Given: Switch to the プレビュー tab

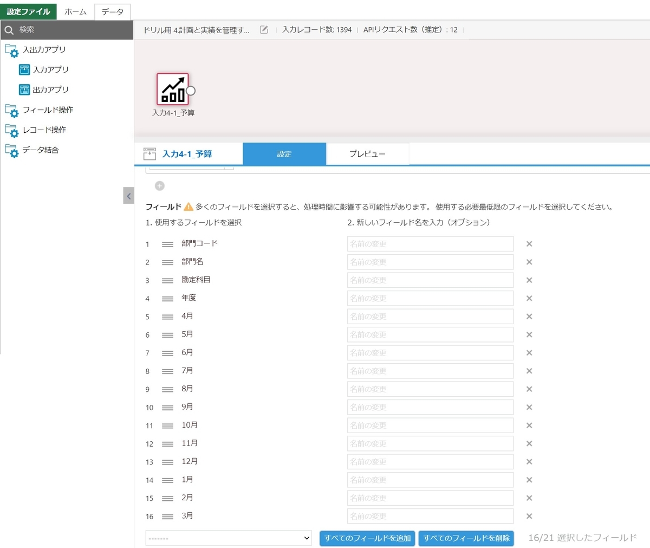Looking at the screenshot, I should [367, 154].
